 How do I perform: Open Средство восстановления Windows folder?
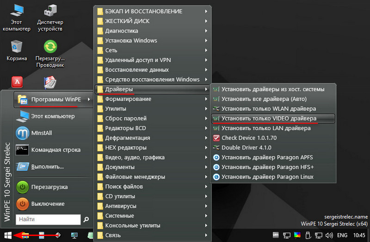(153, 80)
